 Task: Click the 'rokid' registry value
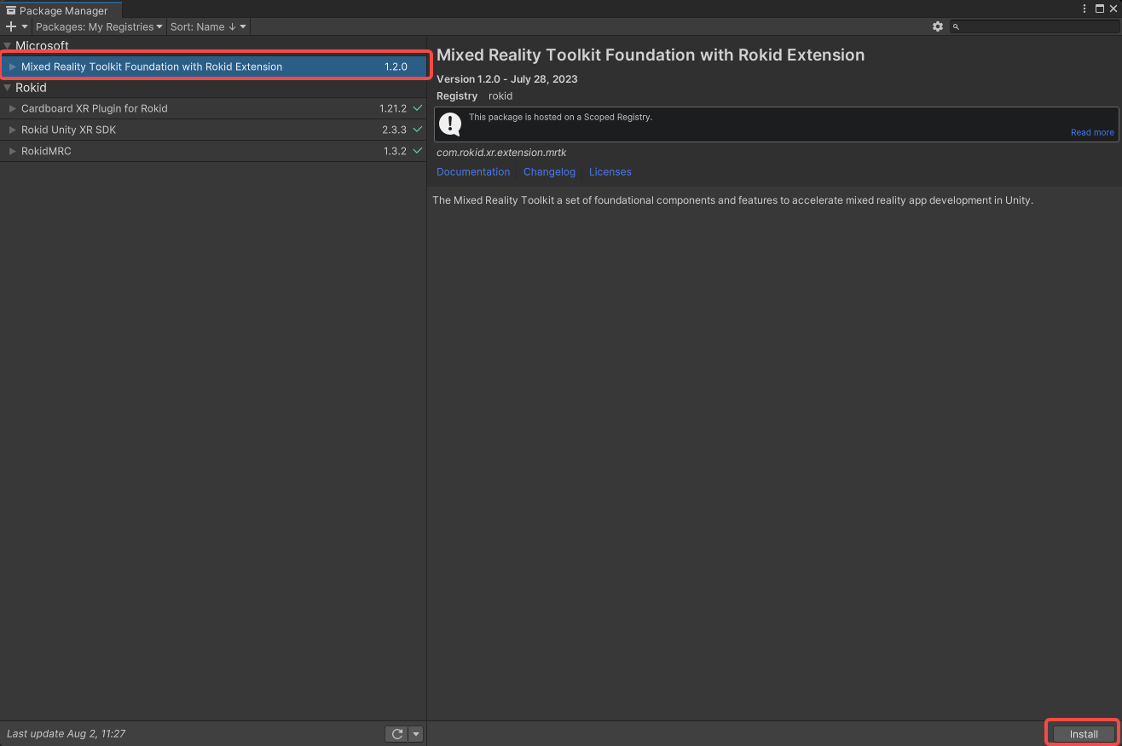pos(500,95)
